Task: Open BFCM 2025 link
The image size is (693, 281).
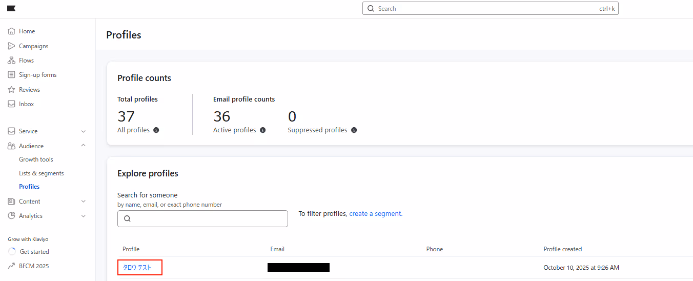Action: [x=34, y=266]
